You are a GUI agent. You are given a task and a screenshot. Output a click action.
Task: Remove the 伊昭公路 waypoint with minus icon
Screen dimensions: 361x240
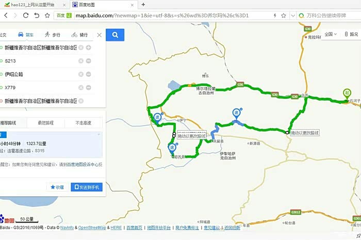pos(88,74)
